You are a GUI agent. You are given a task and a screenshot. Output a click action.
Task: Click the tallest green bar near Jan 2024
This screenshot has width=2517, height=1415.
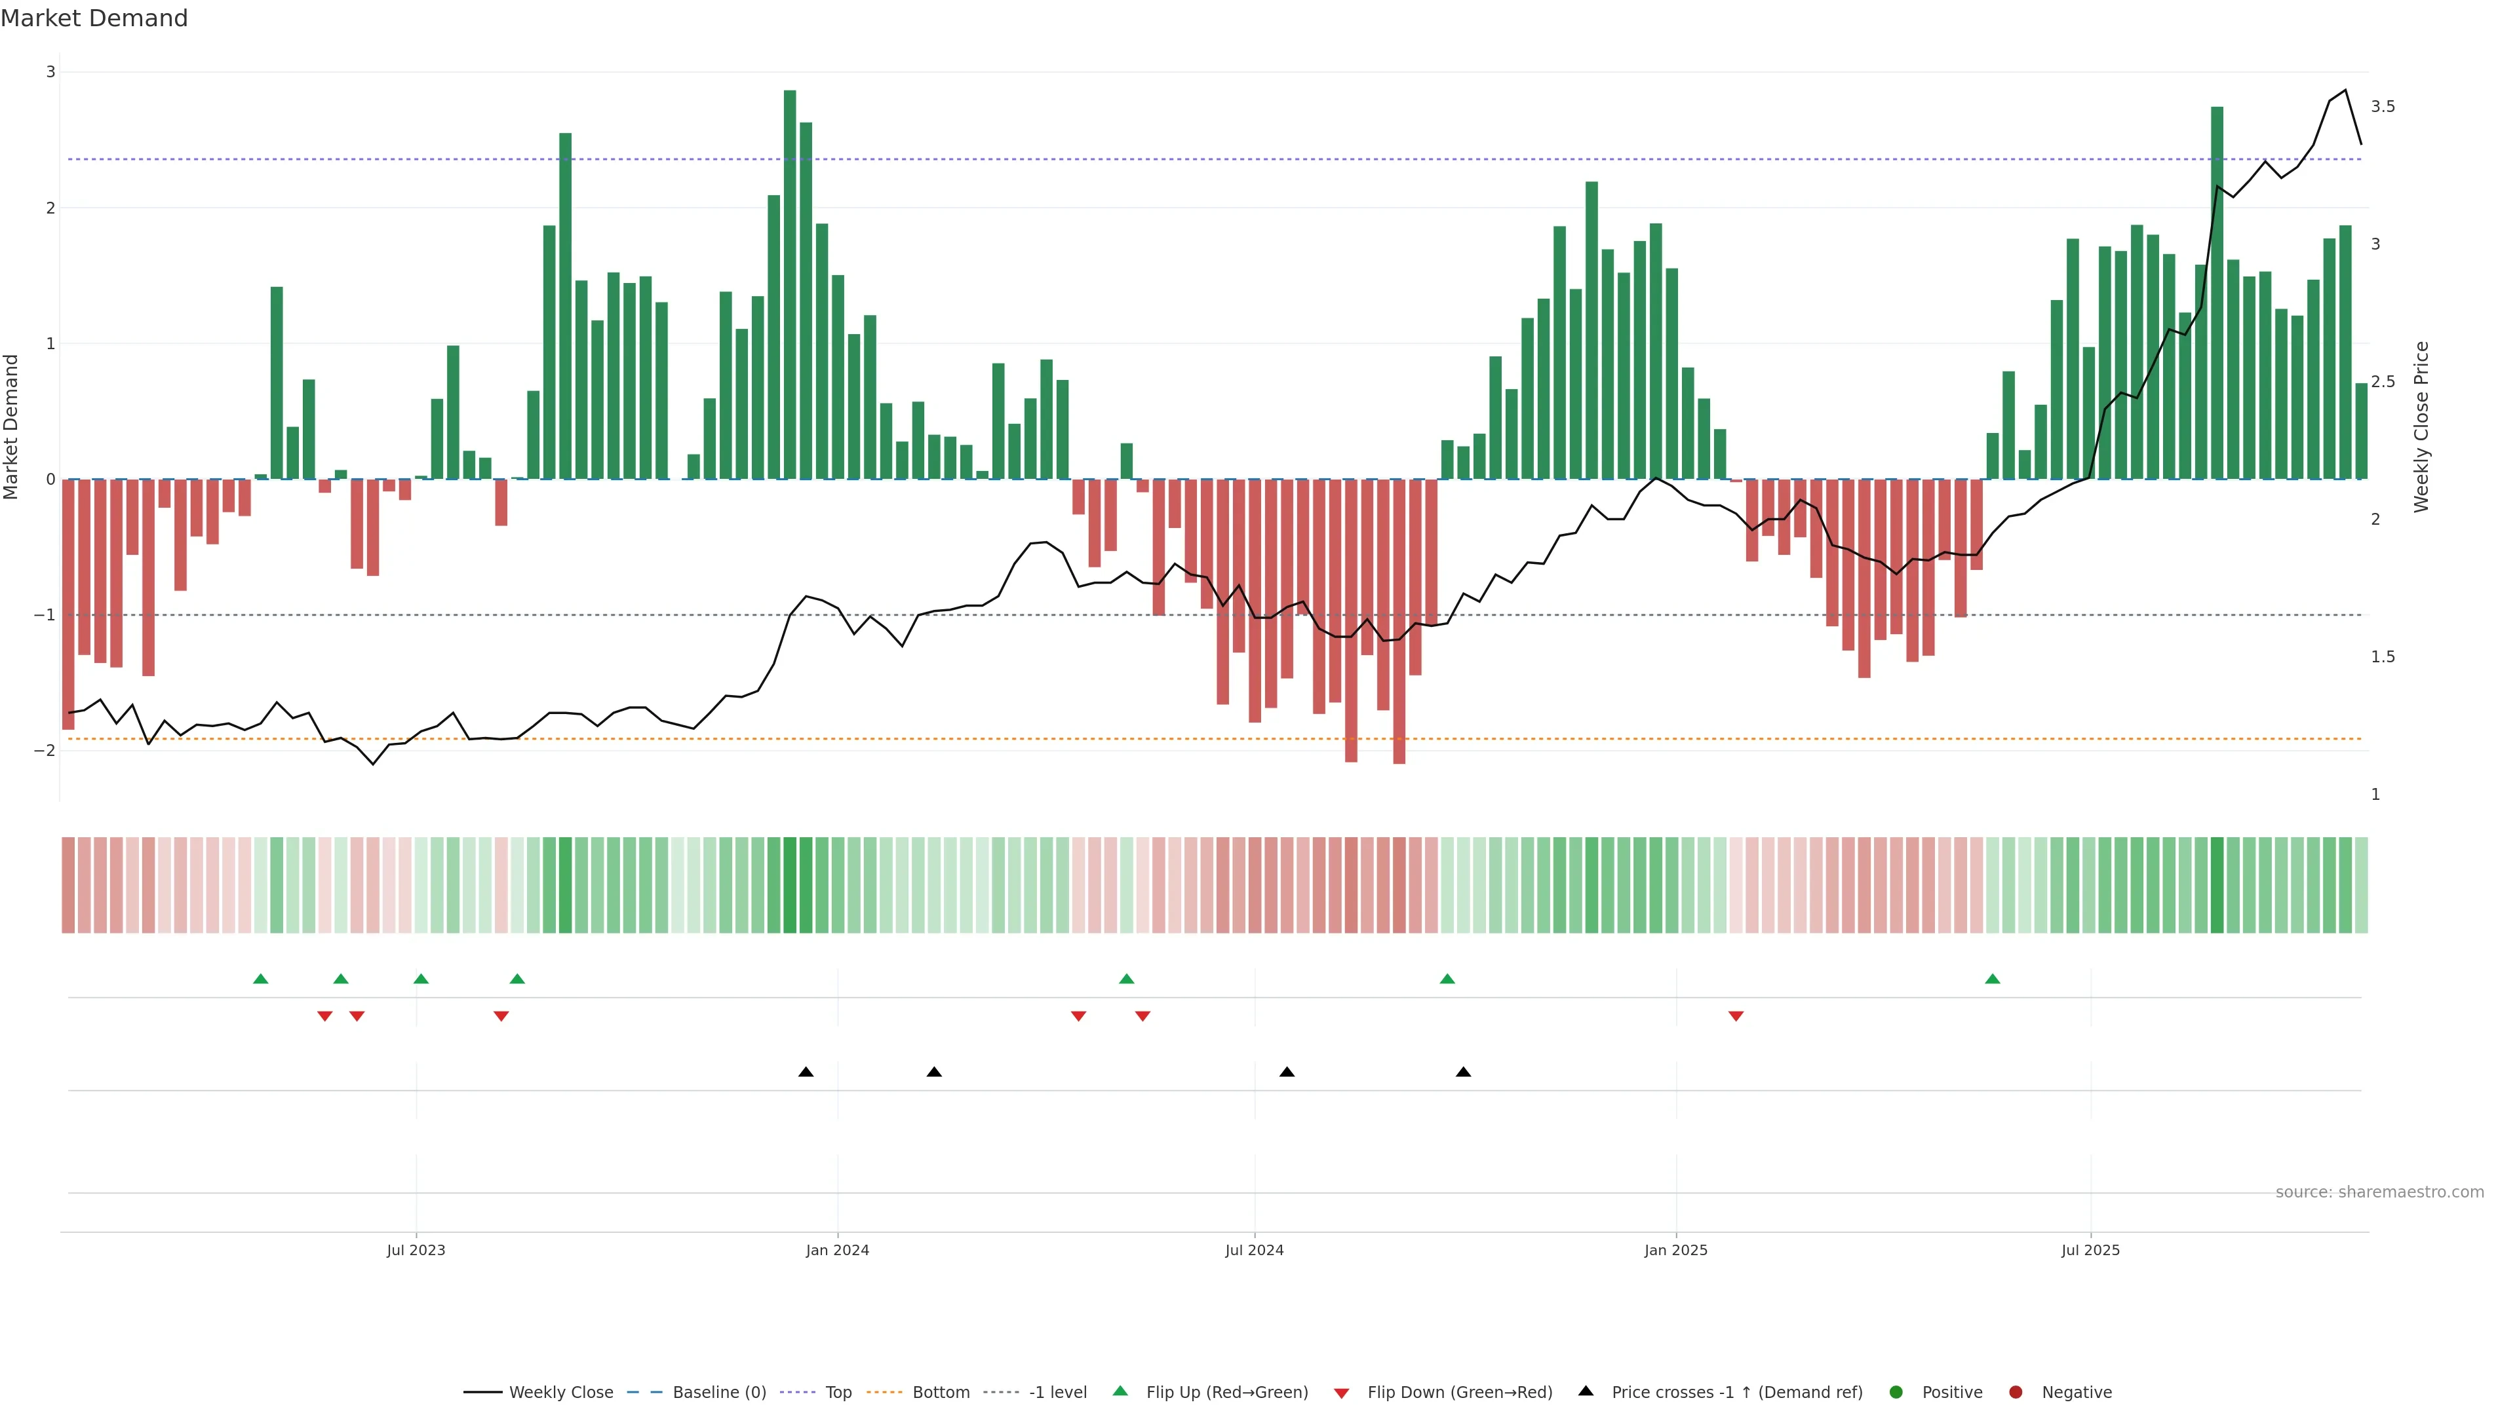[789, 283]
